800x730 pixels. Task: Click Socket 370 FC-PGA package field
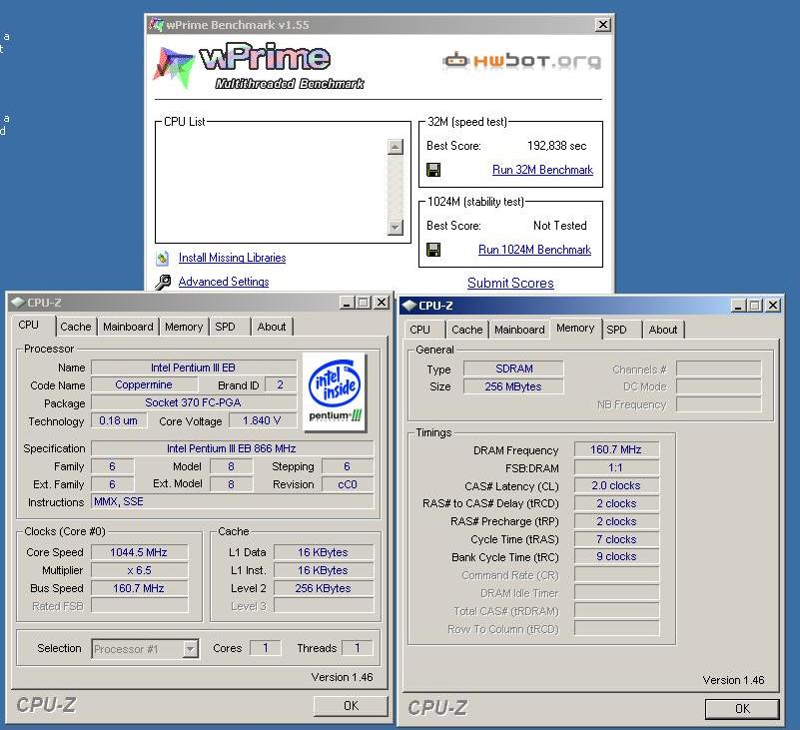pos(194,403)
